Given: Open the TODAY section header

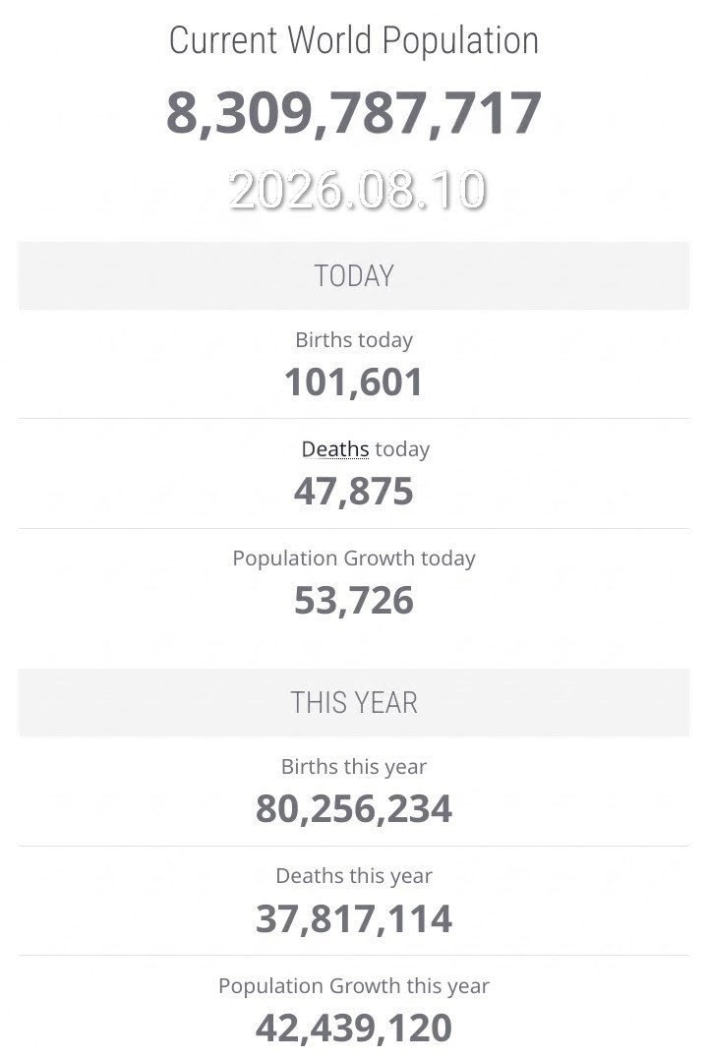Looking at the screenshot, I should (x=354, y=276).
